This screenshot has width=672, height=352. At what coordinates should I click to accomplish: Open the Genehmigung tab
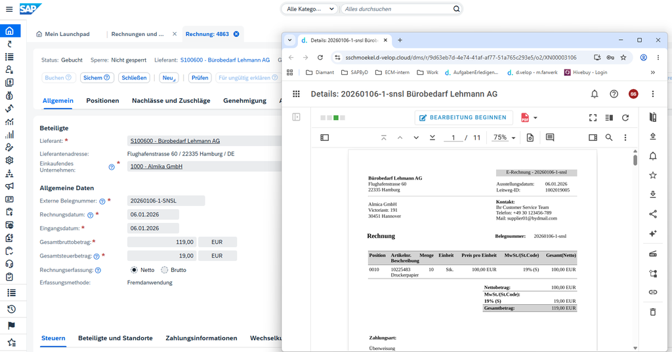tap(245, 101)
